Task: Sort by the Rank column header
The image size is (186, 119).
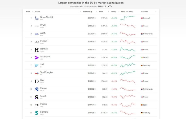Action: click(28, 12)
